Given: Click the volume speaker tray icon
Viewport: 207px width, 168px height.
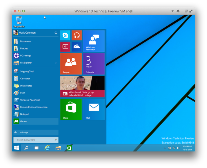Looking at the screenshot, I should point(178,148).
